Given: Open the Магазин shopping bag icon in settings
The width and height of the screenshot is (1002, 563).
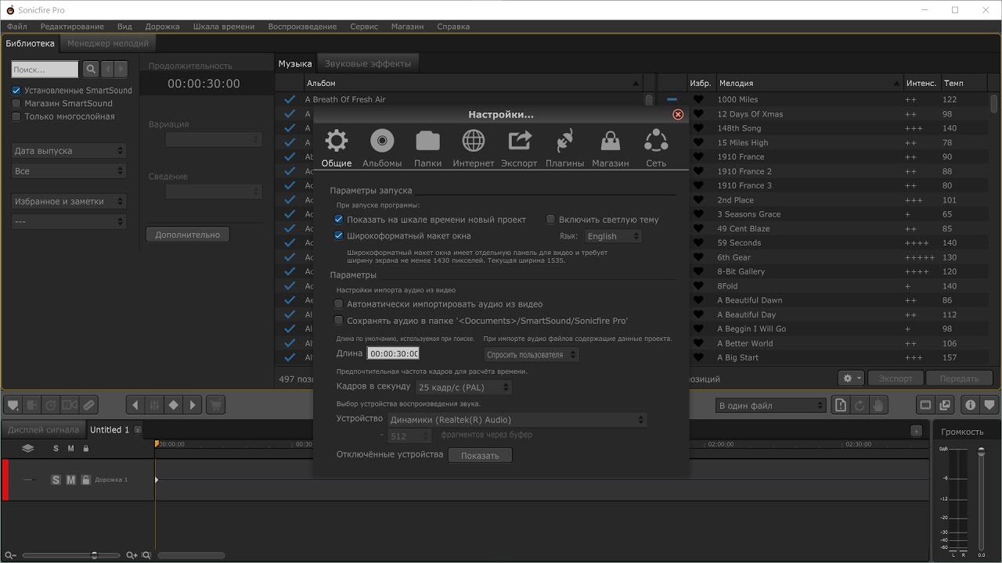Looking at the screenshot, I should click(610, 141).
